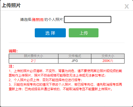Viewport: 133px width, 107px height.
Task: Select the 照片原件大小 table header cell
Action: (33, 56)
